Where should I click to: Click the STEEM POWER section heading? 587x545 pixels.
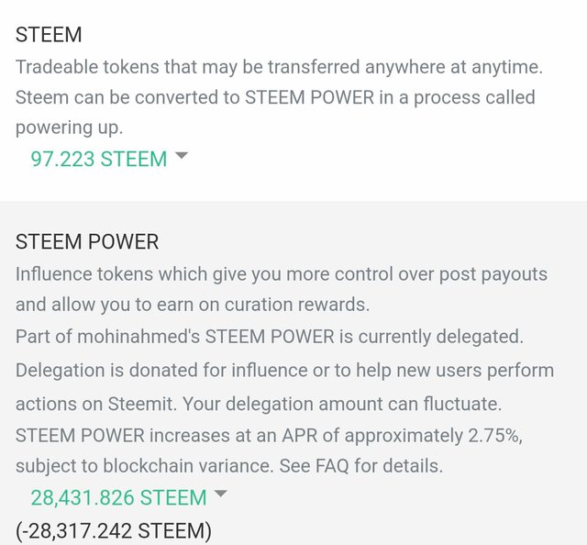87,242
